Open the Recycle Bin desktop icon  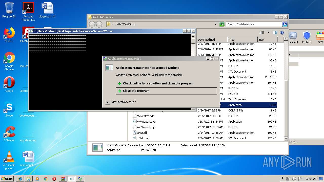[x=9, y=10]
